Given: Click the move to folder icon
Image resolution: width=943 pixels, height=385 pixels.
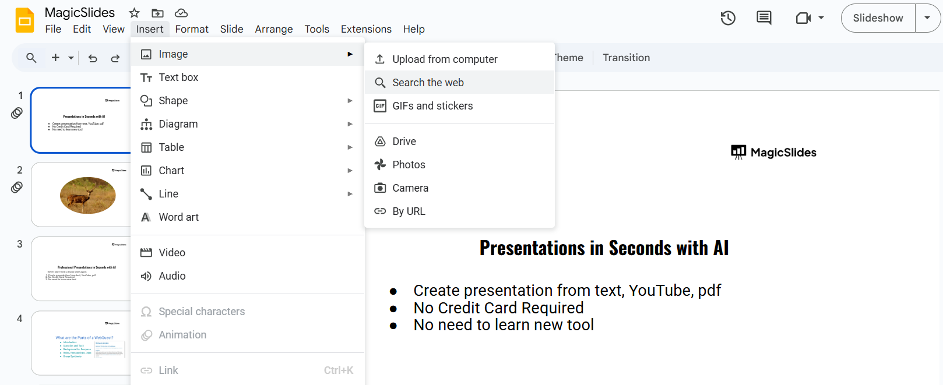Looking at the screenshot, I should pos(157,13).
